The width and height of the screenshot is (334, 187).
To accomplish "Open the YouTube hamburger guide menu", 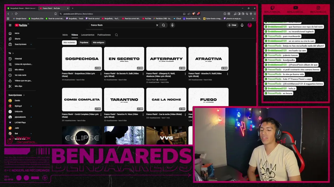I will 10,25.
